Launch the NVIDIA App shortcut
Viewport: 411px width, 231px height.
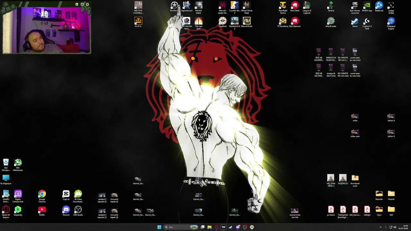[367, 7]
